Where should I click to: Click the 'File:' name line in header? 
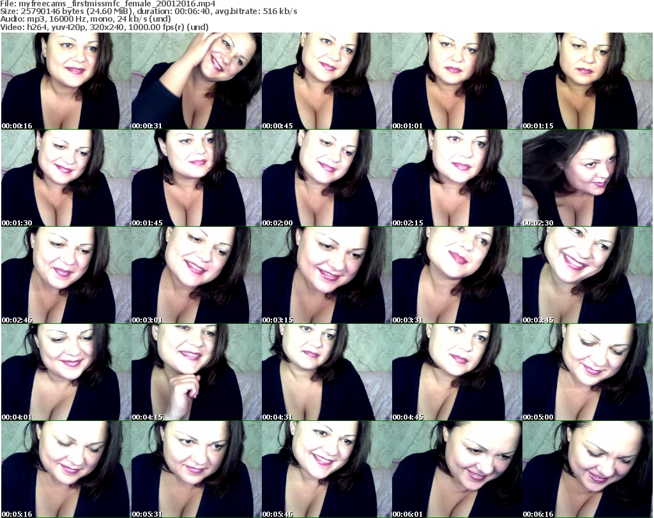pos(107,4)
